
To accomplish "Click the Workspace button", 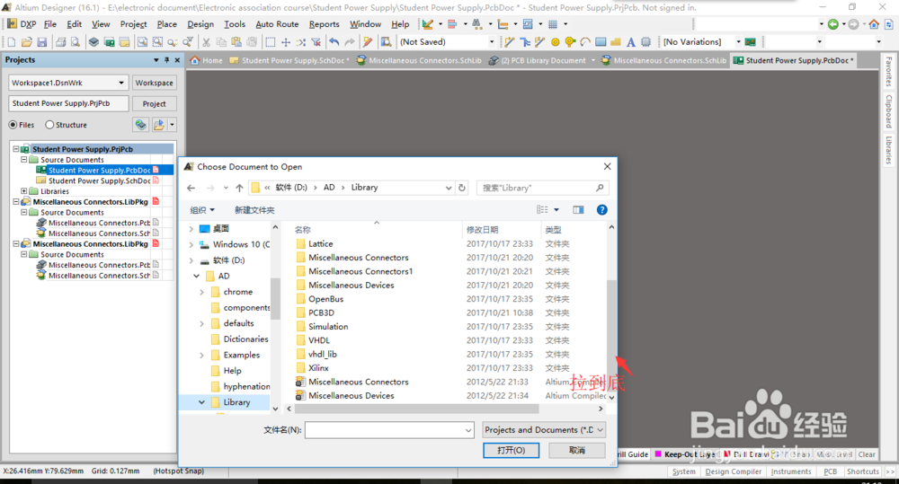I will (x=155, y=83).
